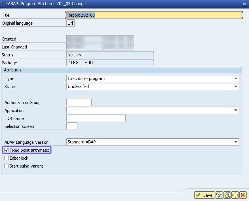Open the program Type dropdown
Screen dimensions: 249x201
pos(236,79)
